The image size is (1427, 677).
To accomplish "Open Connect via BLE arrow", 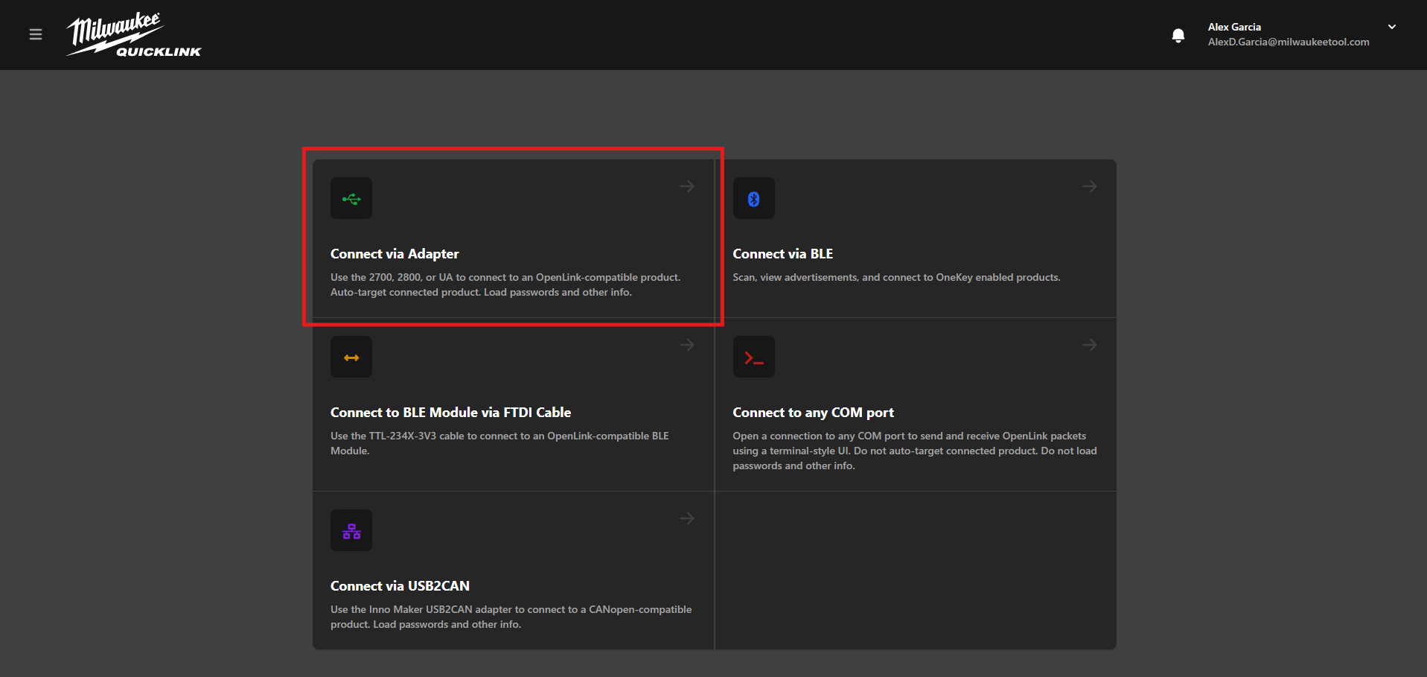I will click(x=1090, y=186).
